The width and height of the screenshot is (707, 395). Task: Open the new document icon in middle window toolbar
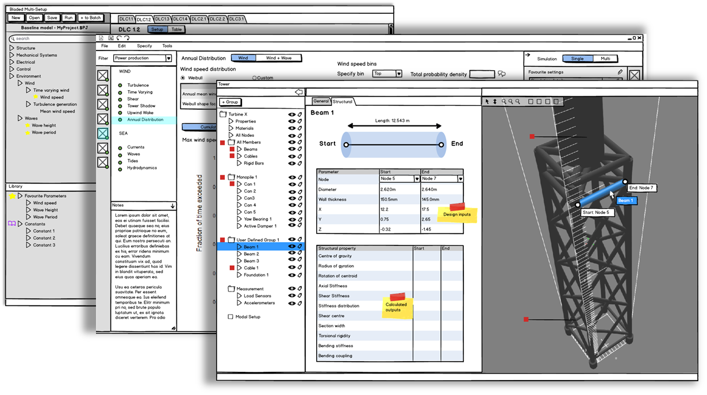click(102, 38)
